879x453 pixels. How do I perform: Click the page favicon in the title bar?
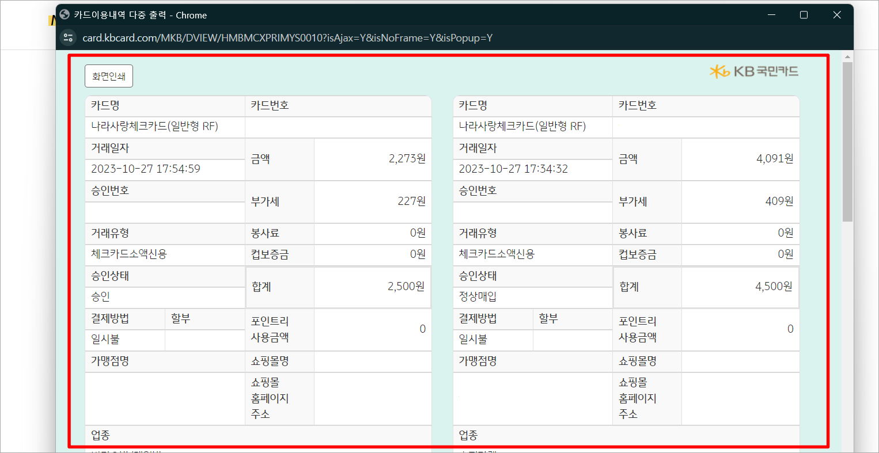click(65, 15)
